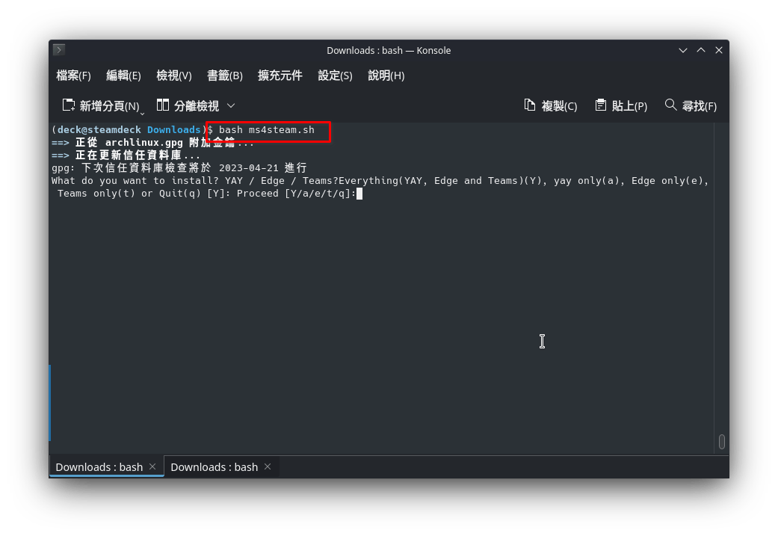Click the 貼上(P) button label
The image size is (778, 536).
pos(629,106)
